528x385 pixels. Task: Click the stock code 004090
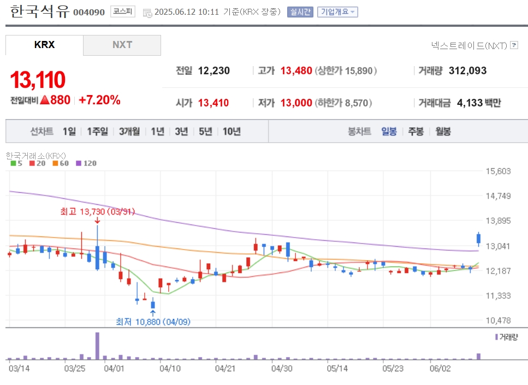tap(89, 13)
